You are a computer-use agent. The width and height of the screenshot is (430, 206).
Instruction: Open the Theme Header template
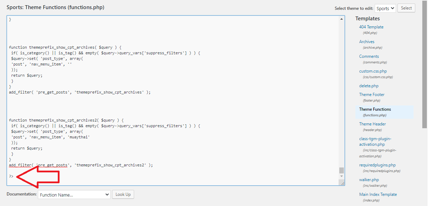(x=372, y=124)
